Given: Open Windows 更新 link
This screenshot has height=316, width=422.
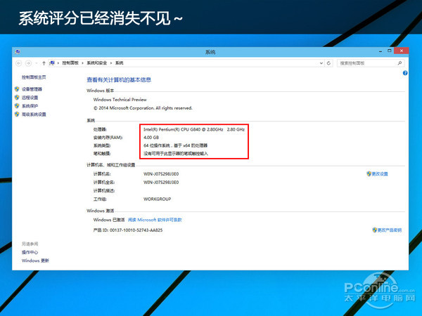Looking at the screenshot, I should pyautogui.click(x=35, y=261).
